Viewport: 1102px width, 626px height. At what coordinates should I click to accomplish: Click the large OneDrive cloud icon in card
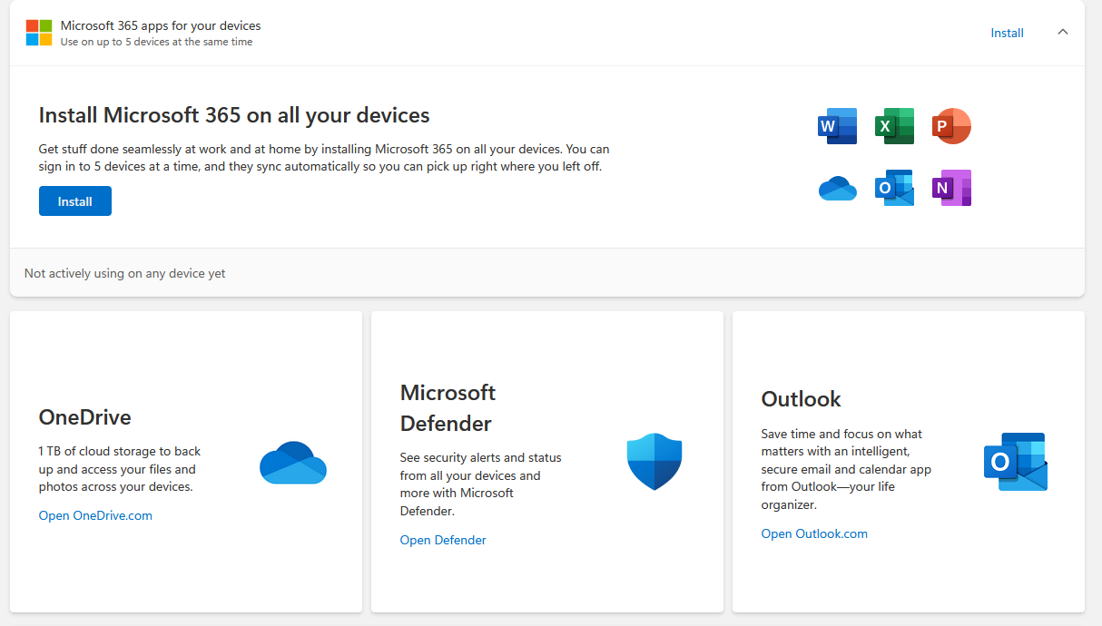click(x=293, y=463)
